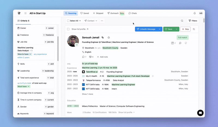Click the search magnifier icon
The image size is (218, 127).
[182, 21]
